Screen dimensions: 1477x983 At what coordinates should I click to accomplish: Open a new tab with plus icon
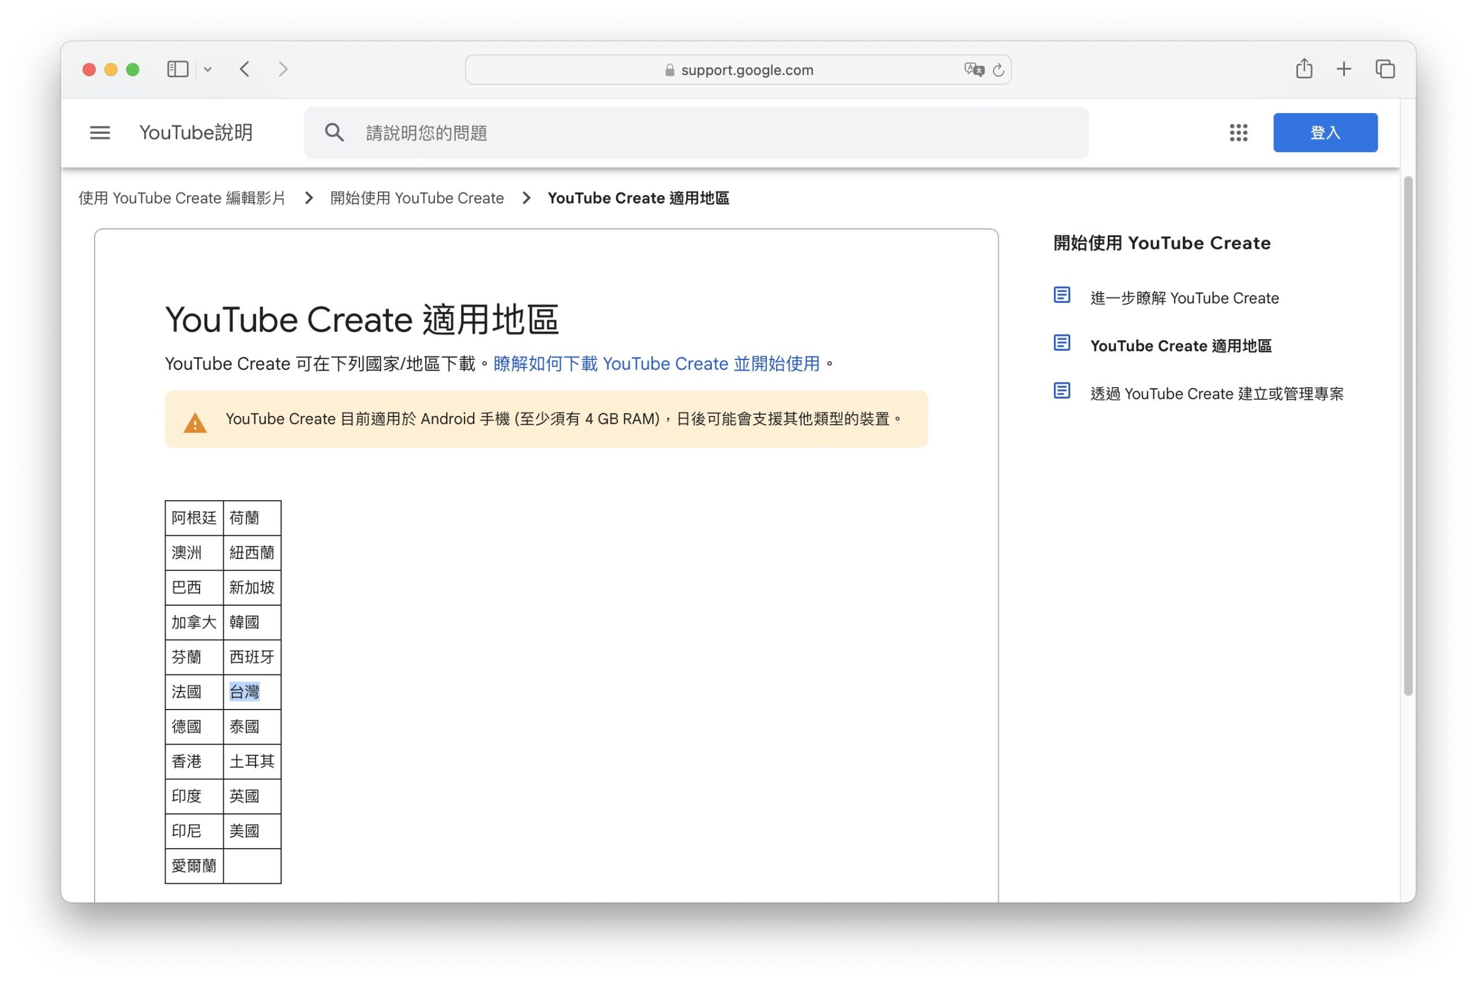tap(1344, 69)
